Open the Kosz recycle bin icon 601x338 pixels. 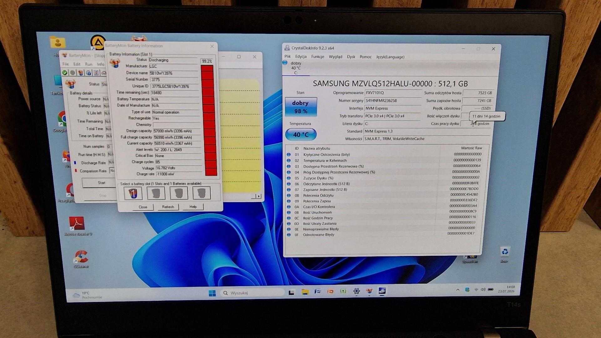click(x=505, y=254)
